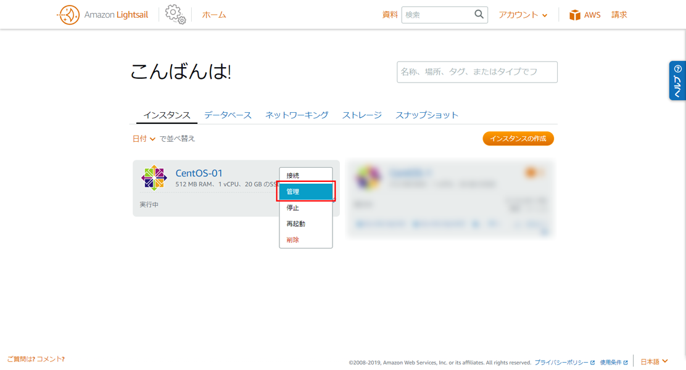Select the インスタンス tab
The image size is (686, 370).
(167, 115)
